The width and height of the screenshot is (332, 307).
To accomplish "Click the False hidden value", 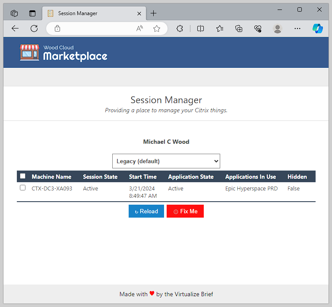I will (294, 188).
